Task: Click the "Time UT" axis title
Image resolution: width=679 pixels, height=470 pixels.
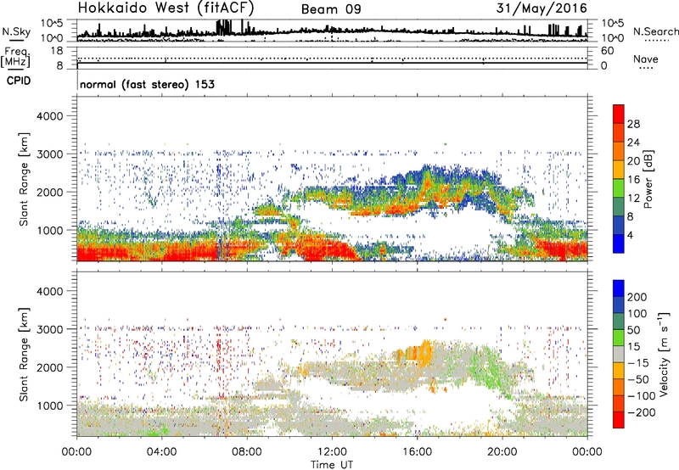Action: pyautogui.click(x=332, y=464)
